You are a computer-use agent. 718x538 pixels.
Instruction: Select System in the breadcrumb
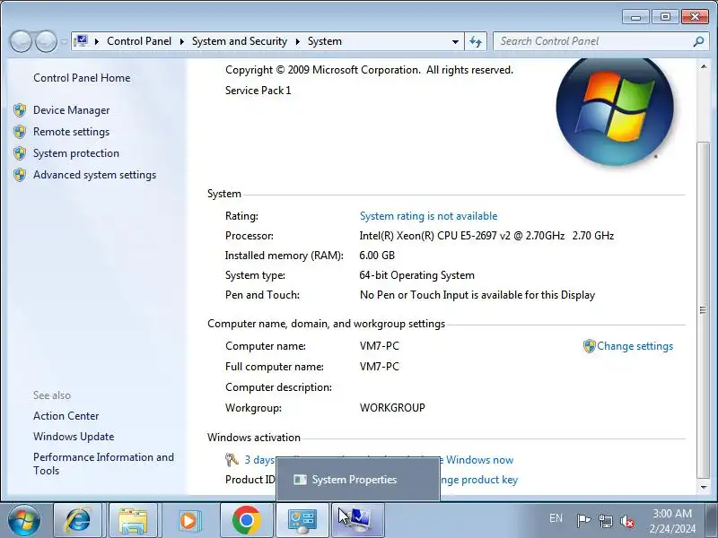325,41
